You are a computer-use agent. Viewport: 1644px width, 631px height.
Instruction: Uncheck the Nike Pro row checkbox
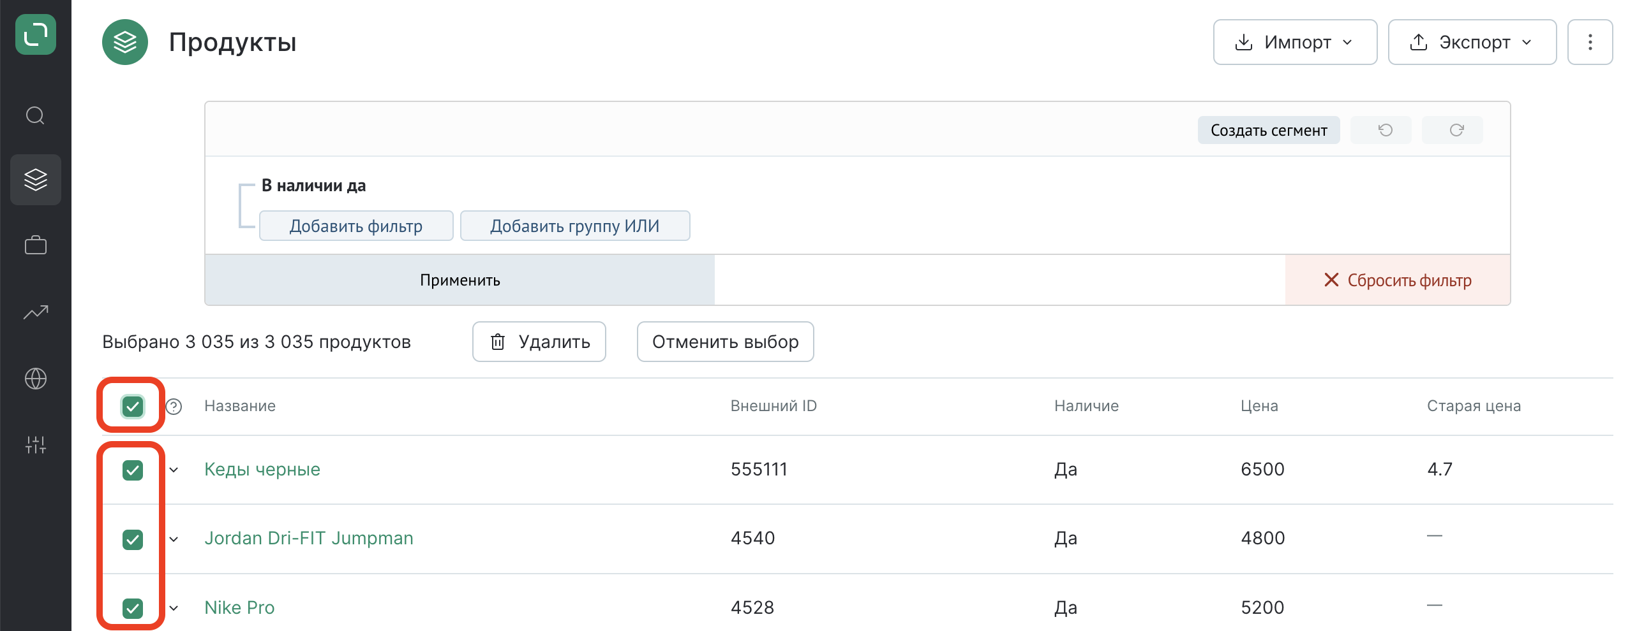point(133,608)
